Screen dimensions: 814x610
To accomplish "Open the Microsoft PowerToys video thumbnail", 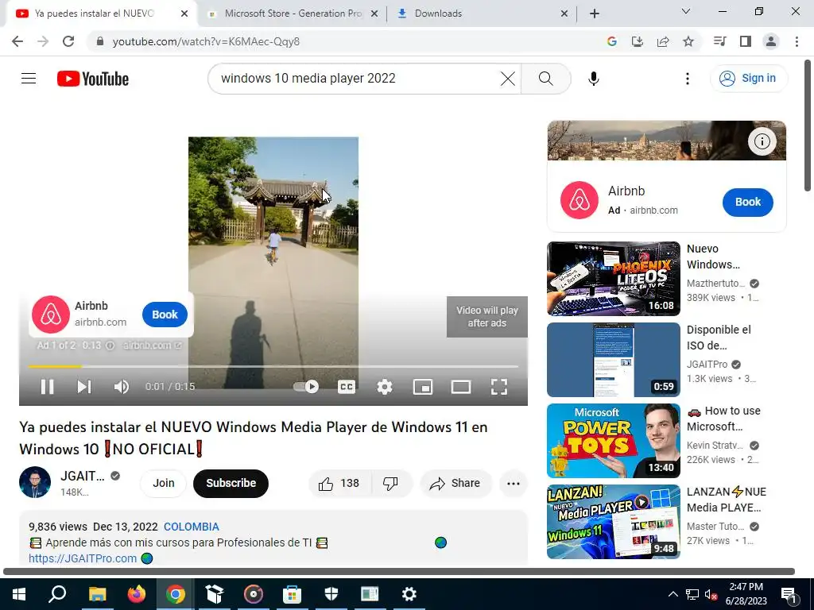I will click(x=614, y=440).
